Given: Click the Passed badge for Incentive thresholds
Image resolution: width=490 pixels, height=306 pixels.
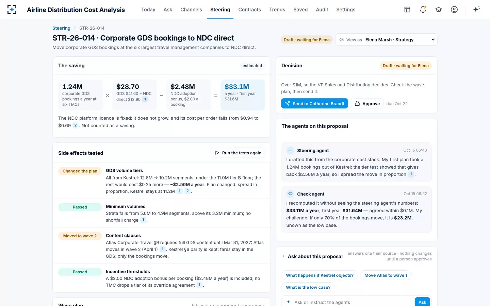Looking at the screenshot, I should (80, 272).
